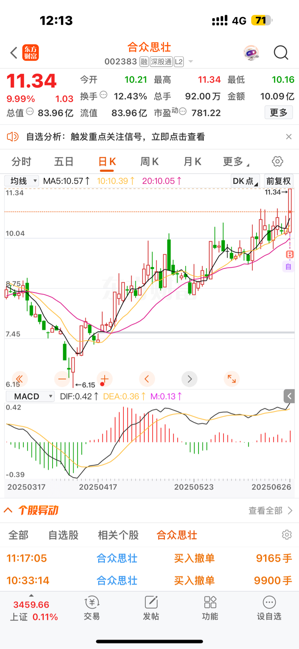Select the 日K tab
This screenshot has width=299, height=649.
click(x=107, y=161)
